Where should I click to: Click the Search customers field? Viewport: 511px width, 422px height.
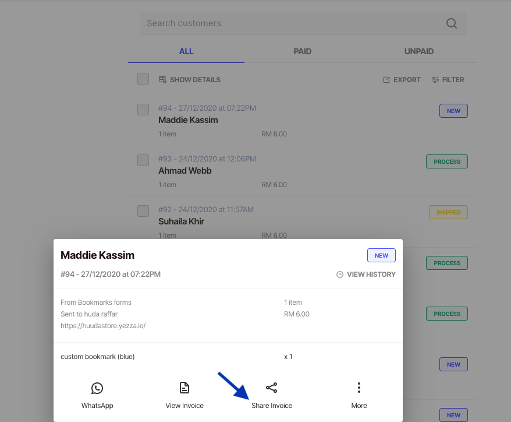pyautogui.click(x=303, y=23)
